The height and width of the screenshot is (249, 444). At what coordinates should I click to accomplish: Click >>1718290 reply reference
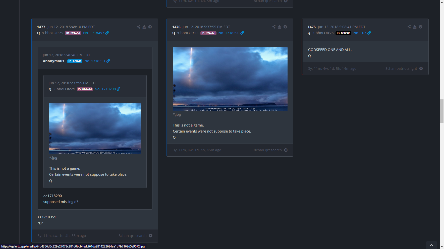pyautogui.click(x=52, y=196)
